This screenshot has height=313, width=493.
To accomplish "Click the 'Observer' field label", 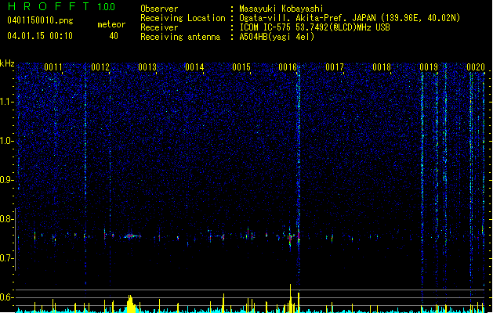I will 159,9.
